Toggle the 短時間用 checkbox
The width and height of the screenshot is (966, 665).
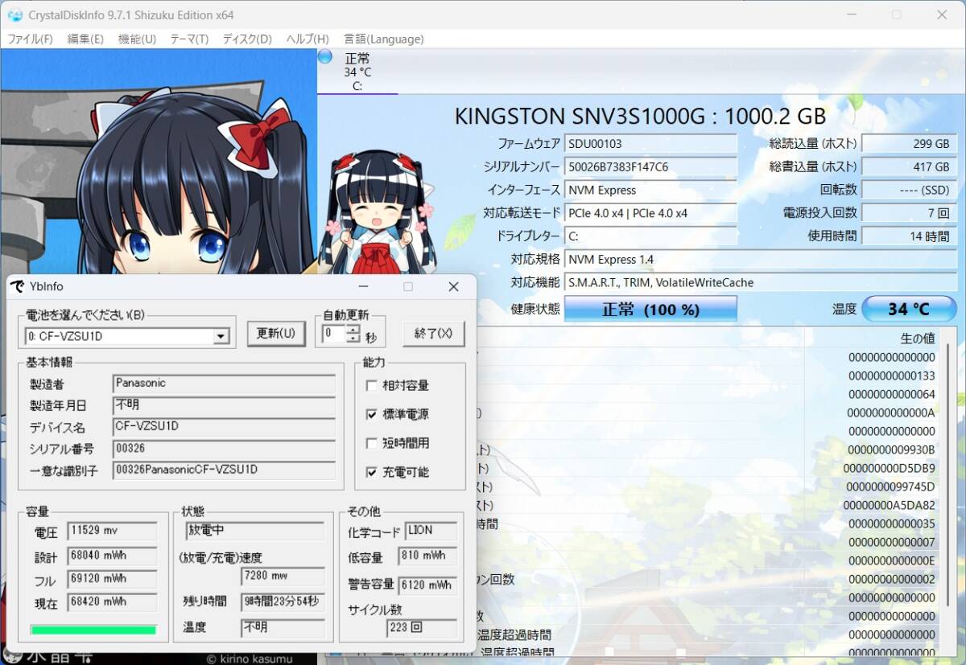click(x=371, y=443)
